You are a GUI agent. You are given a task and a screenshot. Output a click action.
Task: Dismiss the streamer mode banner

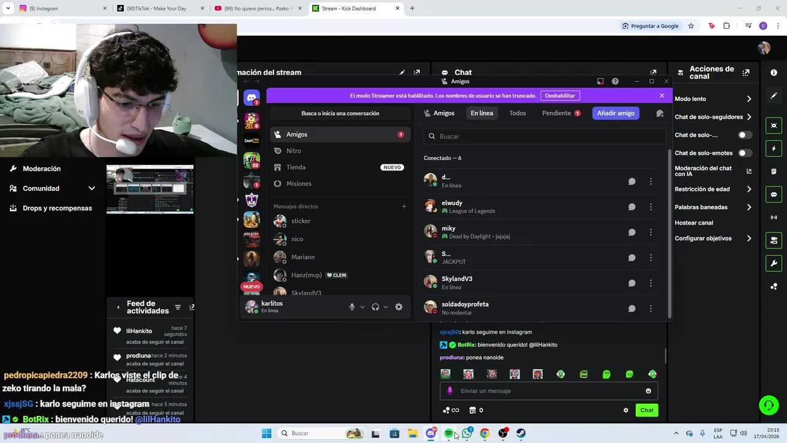662,95
